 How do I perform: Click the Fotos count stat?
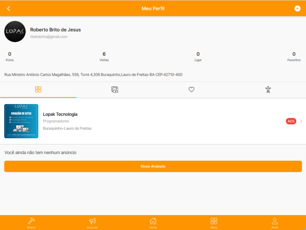(10, 56)
